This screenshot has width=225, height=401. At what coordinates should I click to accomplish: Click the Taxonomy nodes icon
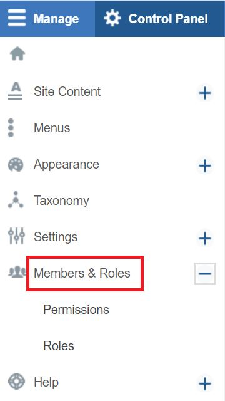tap(16, 200)
